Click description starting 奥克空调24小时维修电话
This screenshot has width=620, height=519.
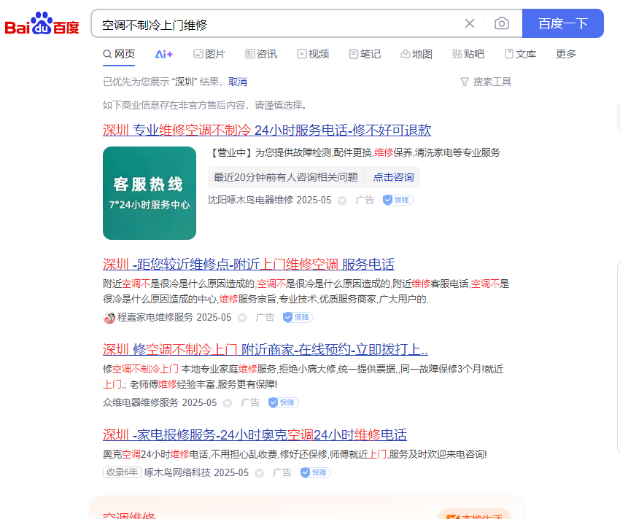tap(295, 455)
